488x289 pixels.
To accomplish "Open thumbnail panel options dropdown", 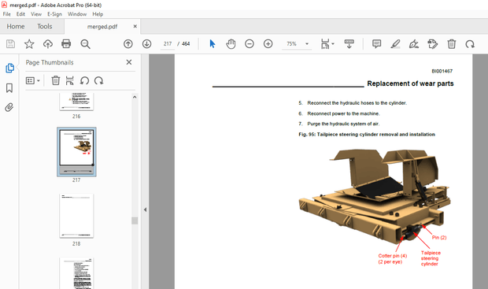I will click(x=33, y=80).
